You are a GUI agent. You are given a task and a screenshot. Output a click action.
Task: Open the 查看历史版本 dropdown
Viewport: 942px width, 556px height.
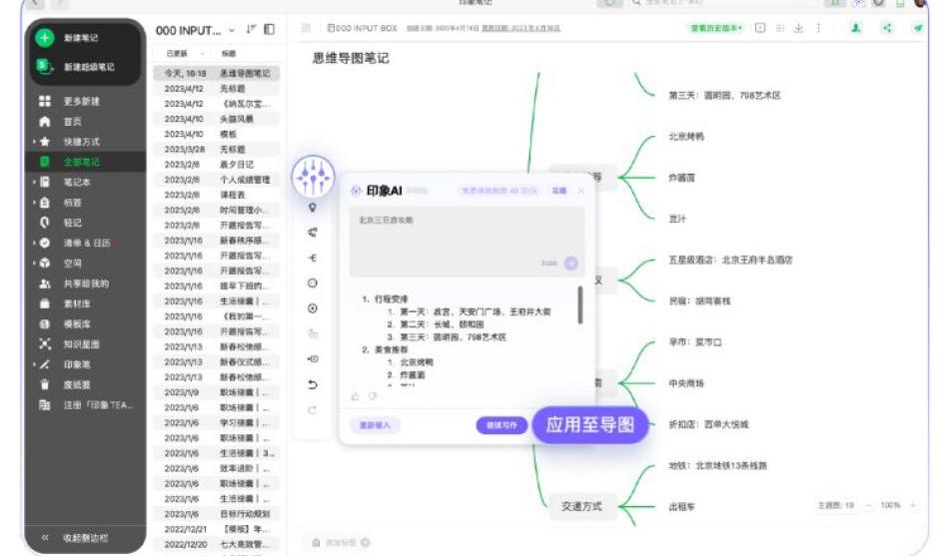tap(716, 29)
